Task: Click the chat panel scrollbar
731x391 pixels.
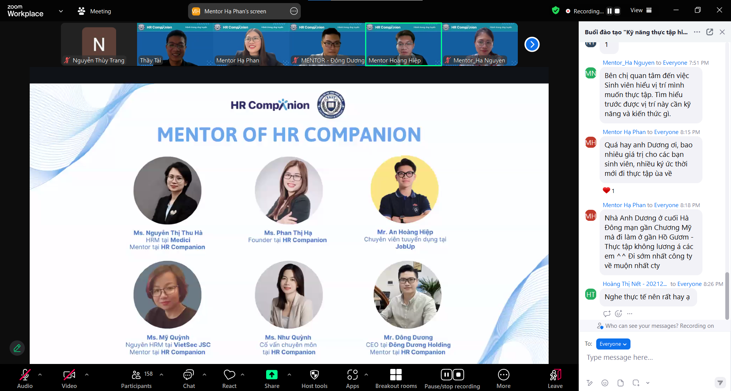Action: point(727,295)
